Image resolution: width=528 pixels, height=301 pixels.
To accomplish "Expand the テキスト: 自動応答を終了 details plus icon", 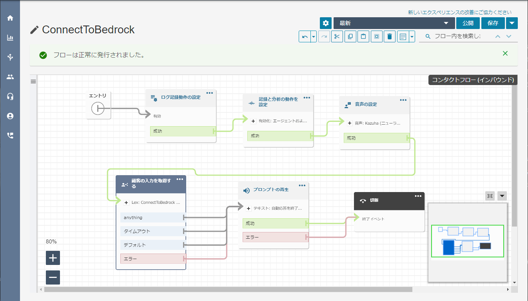I will click(x=249, y=209).
